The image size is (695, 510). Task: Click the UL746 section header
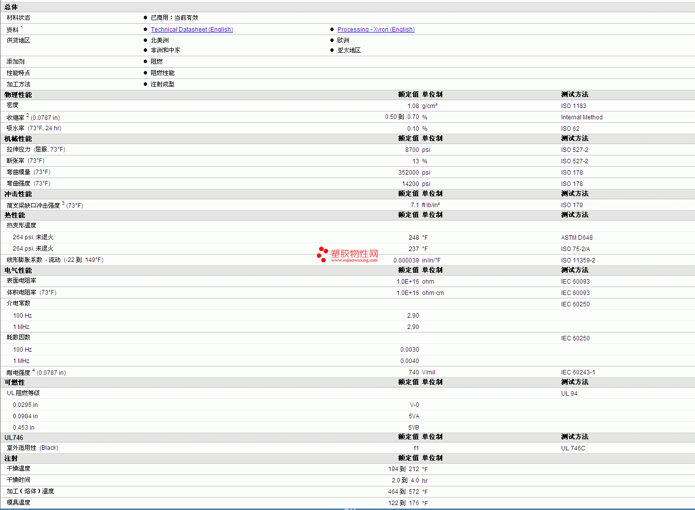tap(14, 437)
